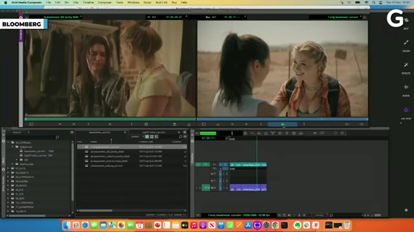Click red Lift/Overwrite segment mode
Screen dimensions: 414x232
252,133
